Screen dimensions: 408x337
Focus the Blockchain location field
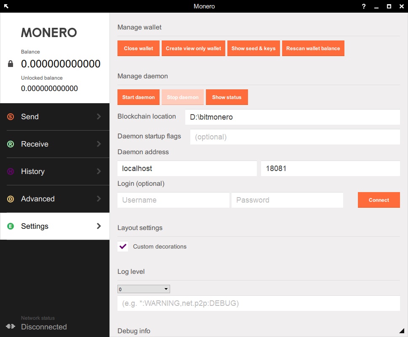tap(293, 117)
